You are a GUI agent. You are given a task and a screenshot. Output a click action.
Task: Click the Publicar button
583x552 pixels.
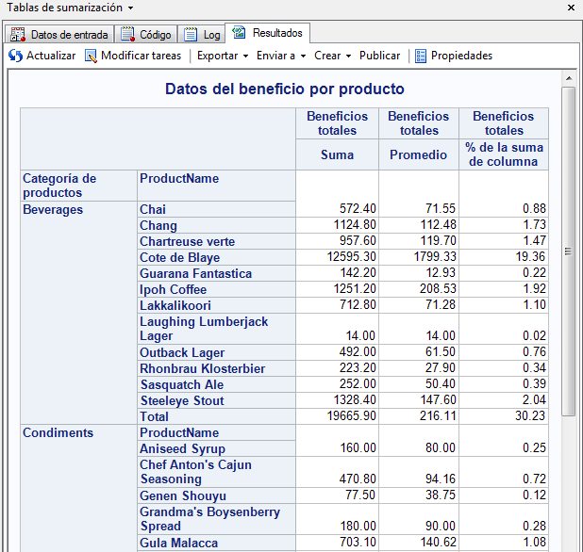(x=379, y=56)
